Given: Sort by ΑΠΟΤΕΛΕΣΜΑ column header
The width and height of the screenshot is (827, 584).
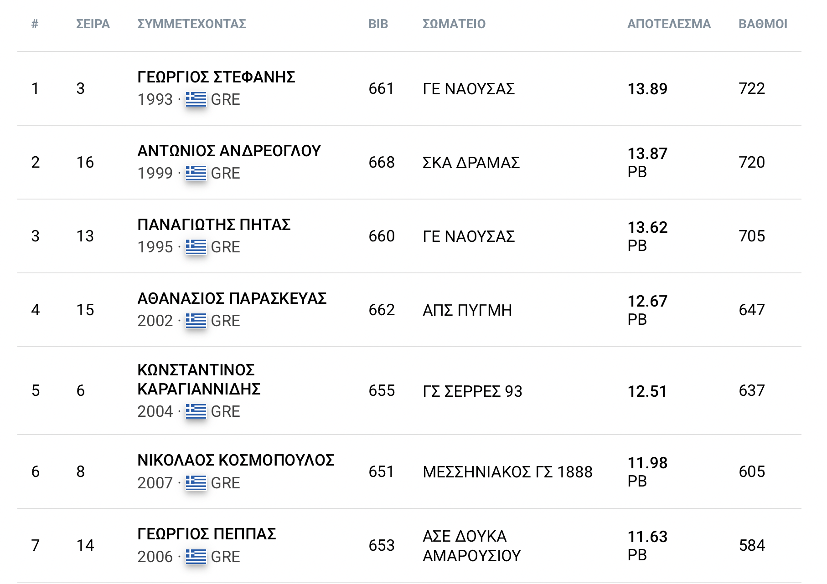Looking at the screenshot, I should coord(669,24).
